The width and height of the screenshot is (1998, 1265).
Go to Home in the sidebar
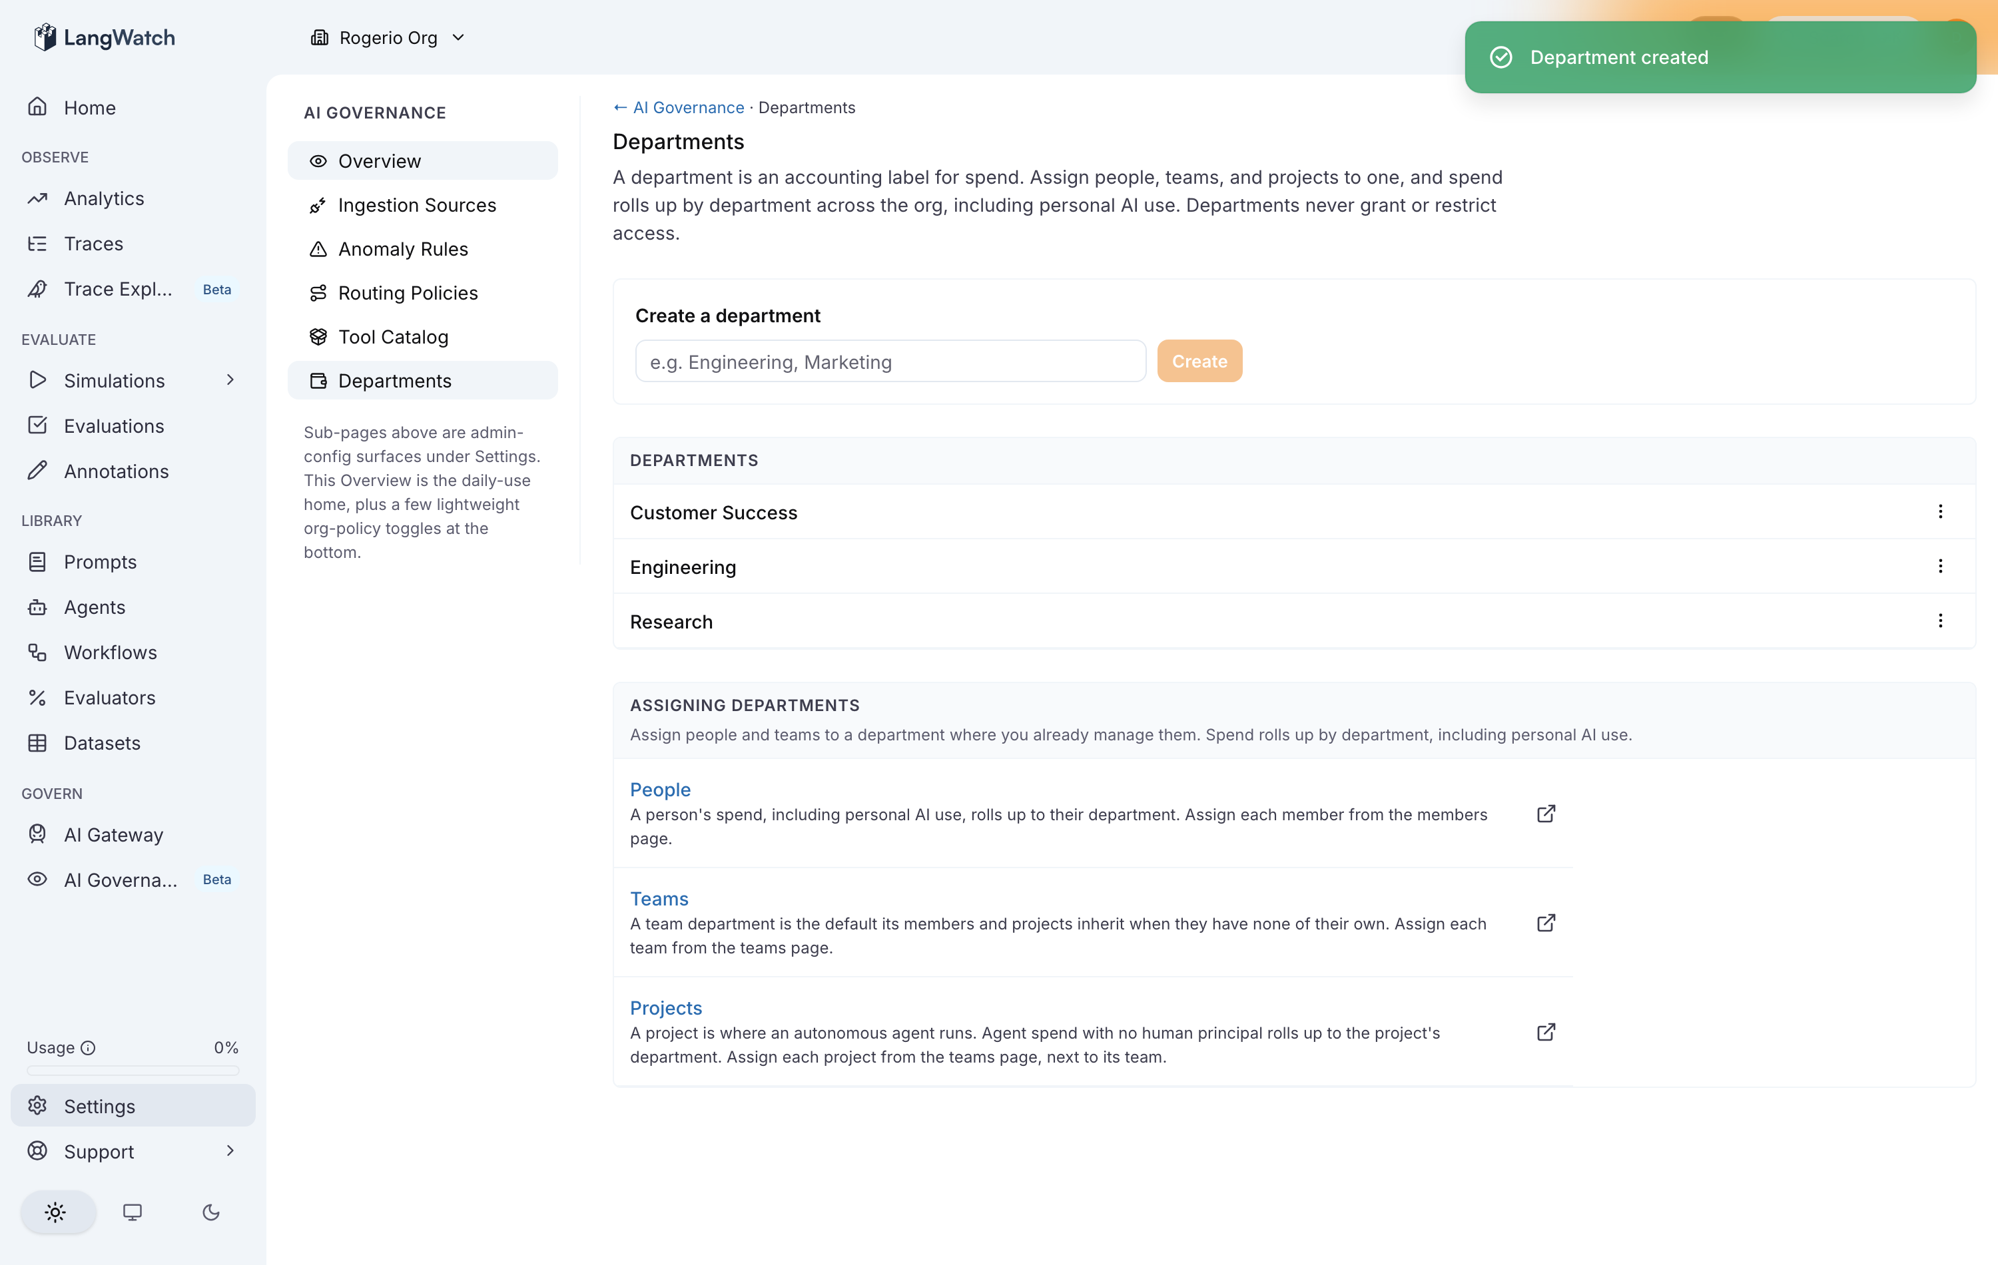[x=133, y=107]
